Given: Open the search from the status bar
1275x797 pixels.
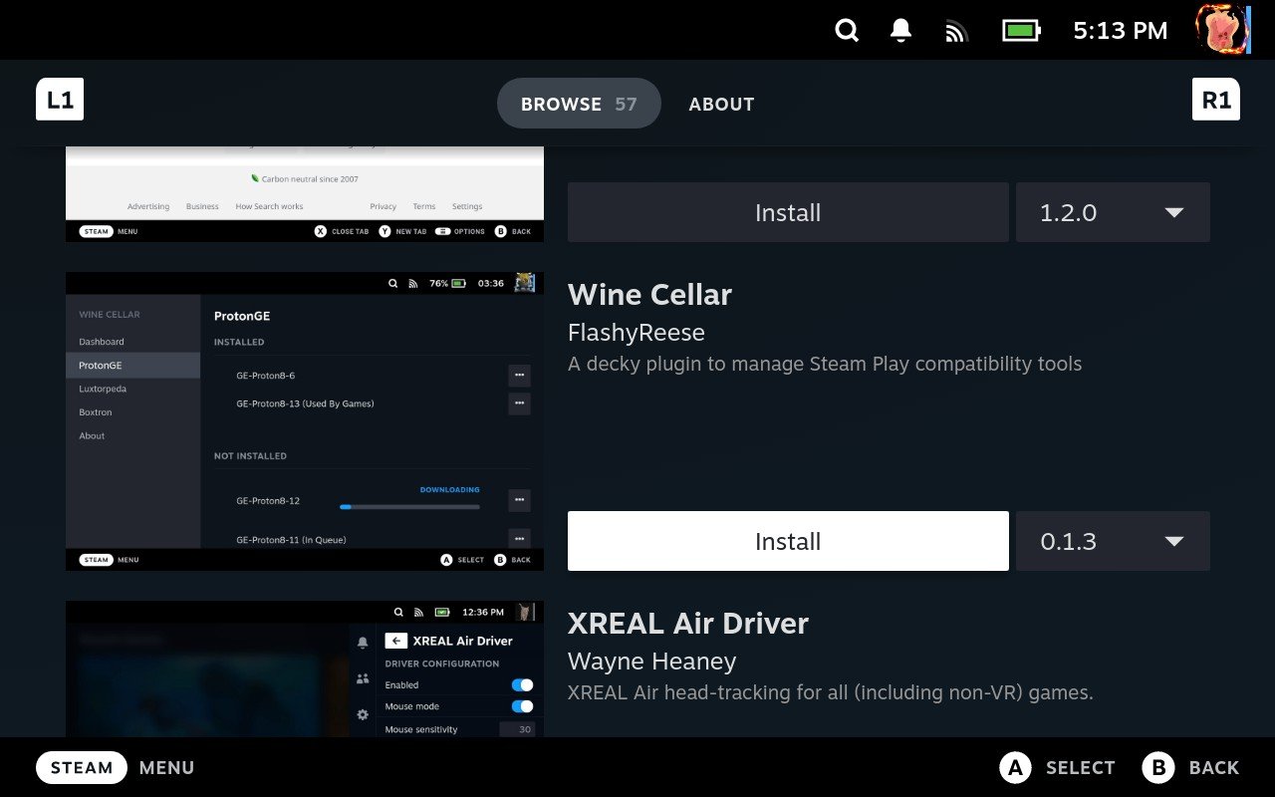Looking at the screenshot, I should click(846, 30).
